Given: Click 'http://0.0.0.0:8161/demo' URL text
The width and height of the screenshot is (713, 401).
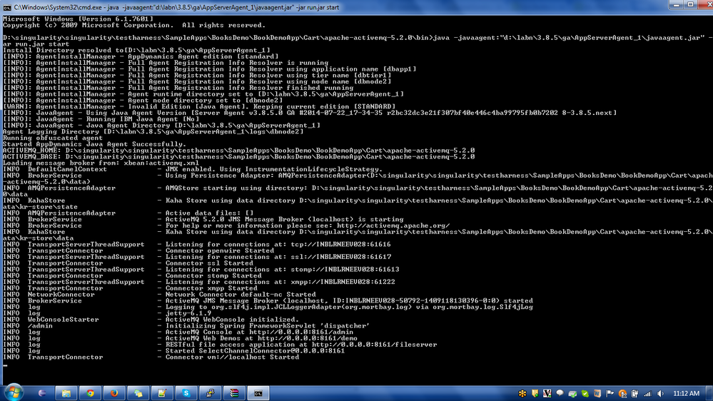Looking at the screenshot, I should click(x=308, y=338).
